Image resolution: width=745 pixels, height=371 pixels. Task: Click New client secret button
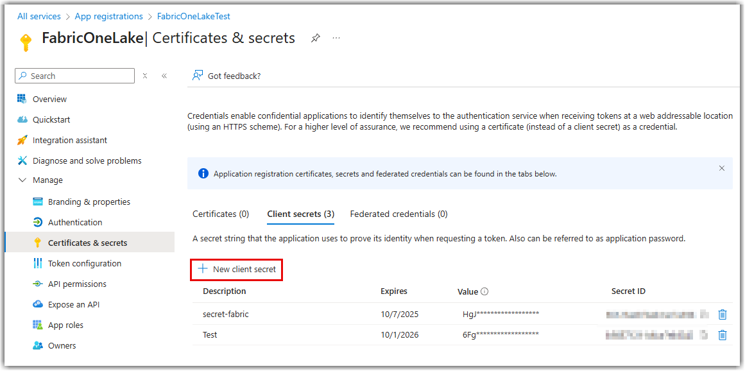pyautogui.click(x=237, y=270)
